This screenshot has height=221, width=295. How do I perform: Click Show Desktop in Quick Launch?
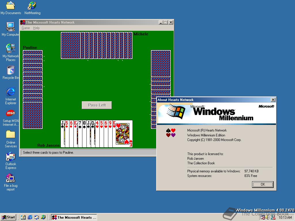pos(23,218)
